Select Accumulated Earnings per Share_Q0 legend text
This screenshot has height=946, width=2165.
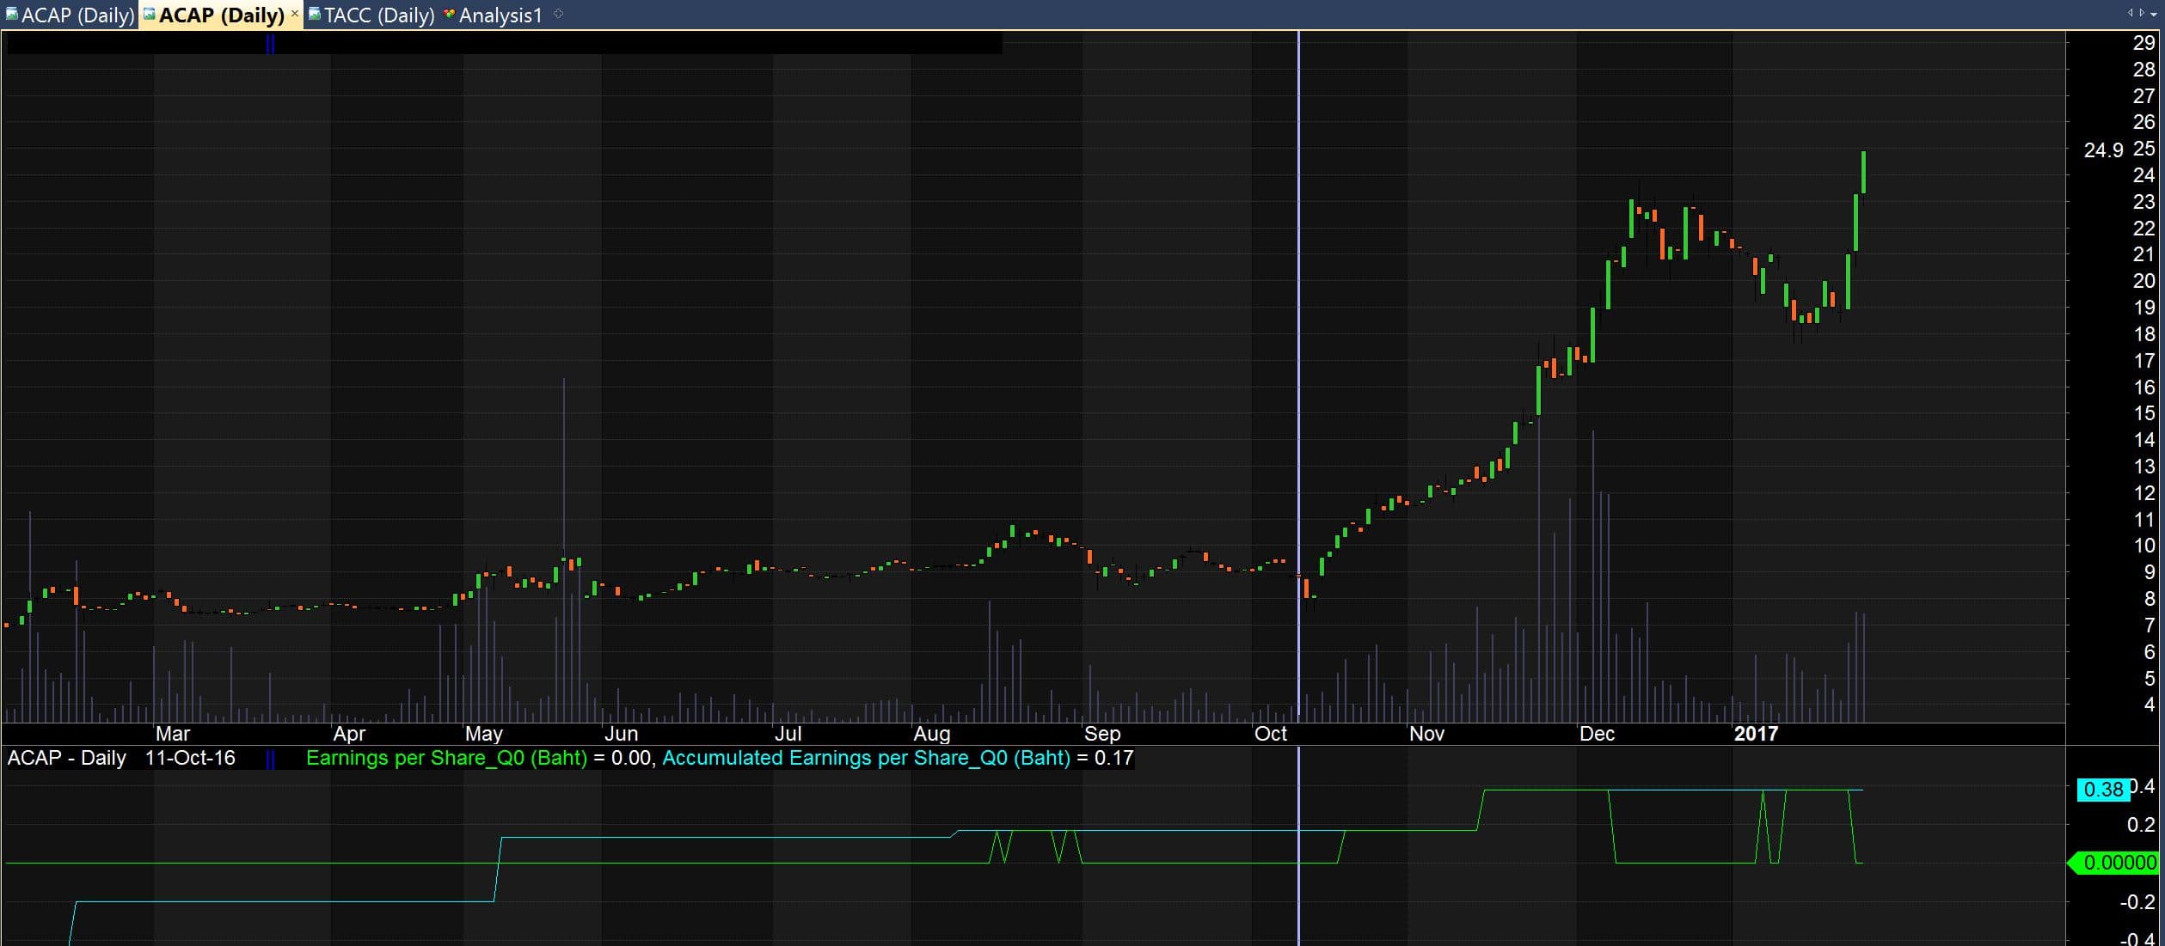[866, 758]
